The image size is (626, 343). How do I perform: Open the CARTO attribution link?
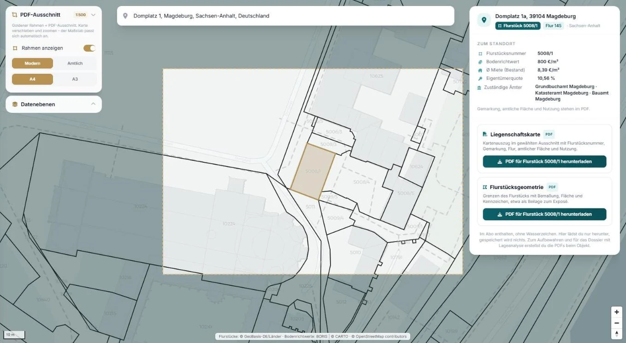(343, 337)
